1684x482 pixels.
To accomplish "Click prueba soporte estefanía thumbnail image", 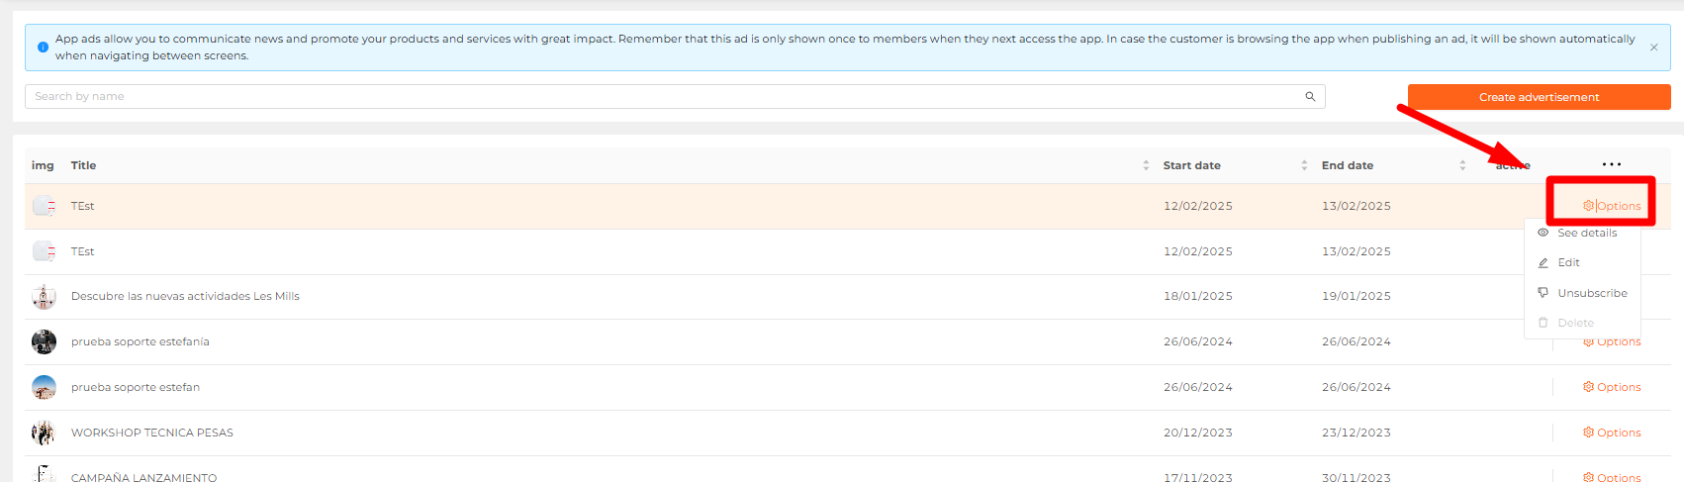I will [x=44, y=341].
